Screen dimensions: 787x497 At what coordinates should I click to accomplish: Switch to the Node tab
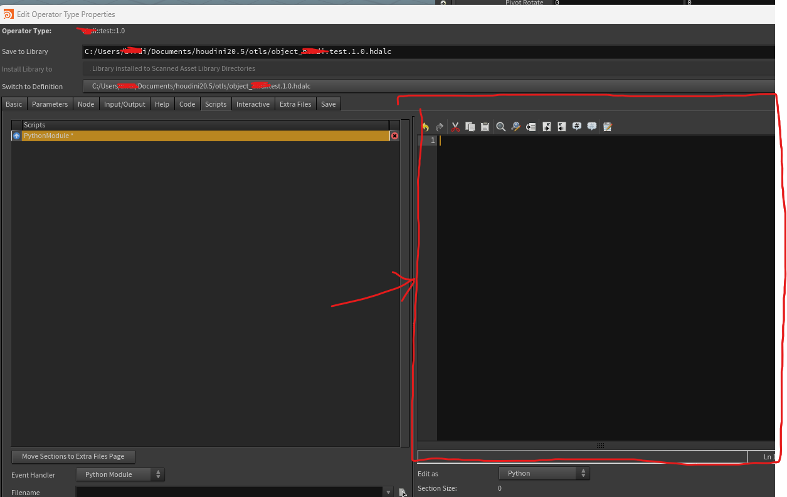click(86, 104)
